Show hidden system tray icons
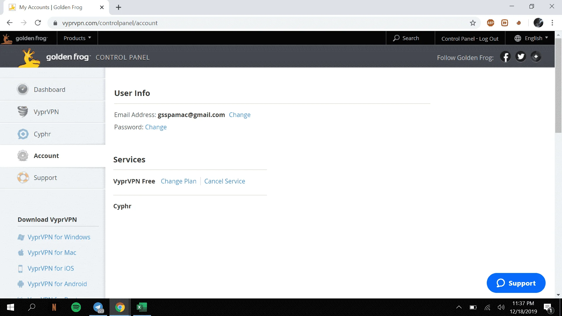Viewport: 562px width, 316px height. tap(459, 307)
